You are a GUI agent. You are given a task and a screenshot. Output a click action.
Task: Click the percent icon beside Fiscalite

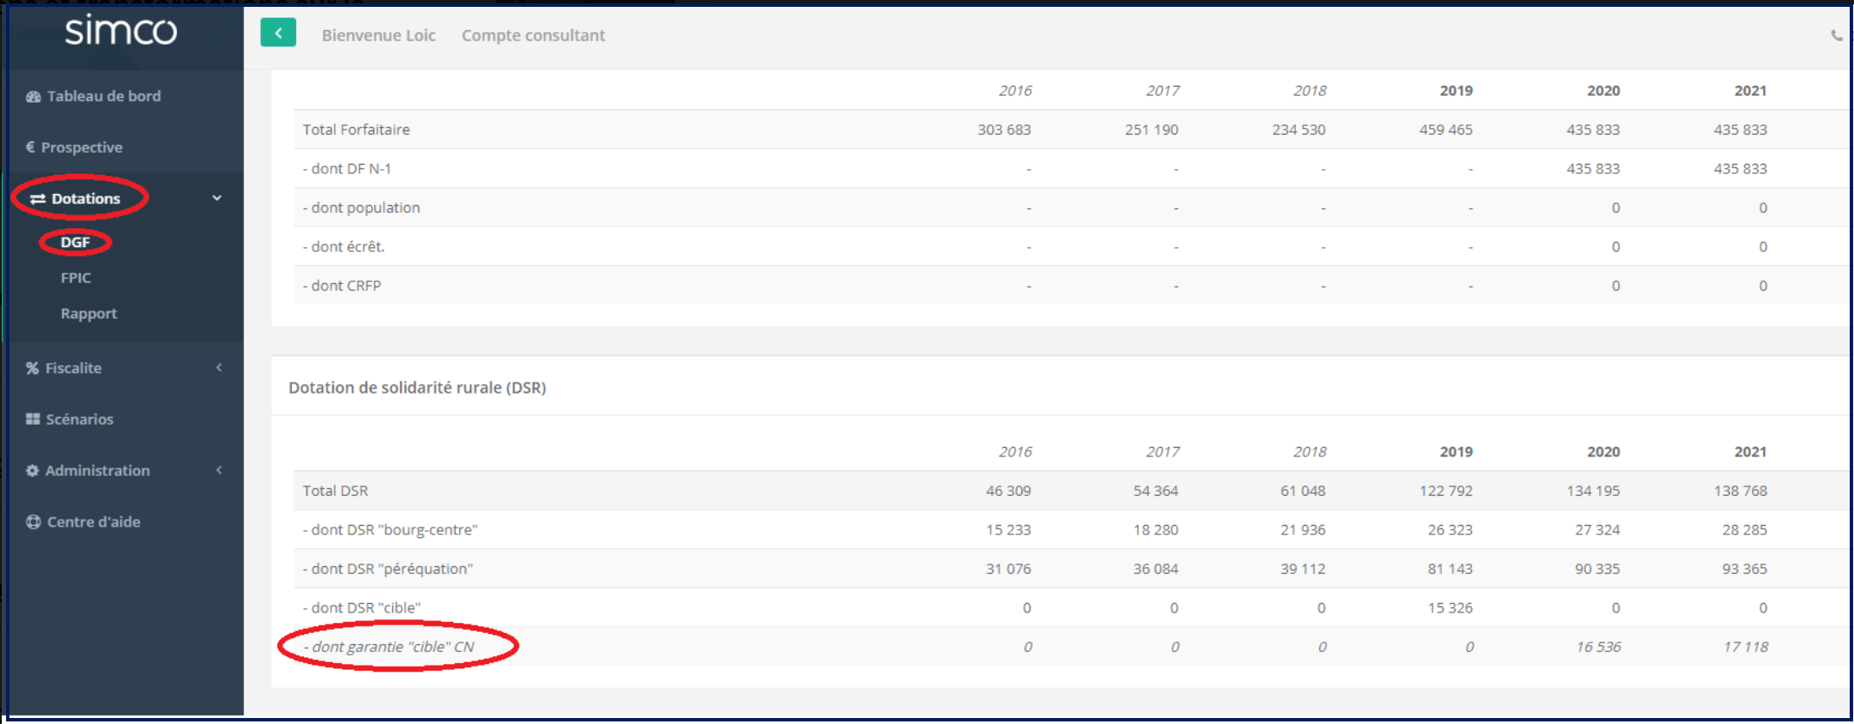pyautogui.click(x=33, y=368)
